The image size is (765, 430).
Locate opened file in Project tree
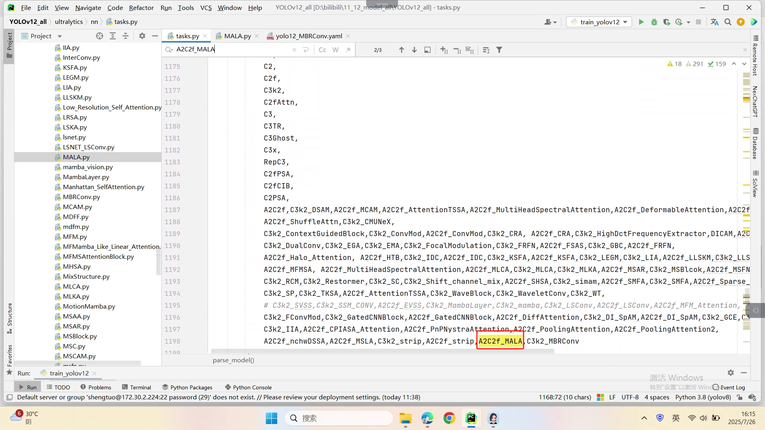pyautogui.click(x=100, y=36)
